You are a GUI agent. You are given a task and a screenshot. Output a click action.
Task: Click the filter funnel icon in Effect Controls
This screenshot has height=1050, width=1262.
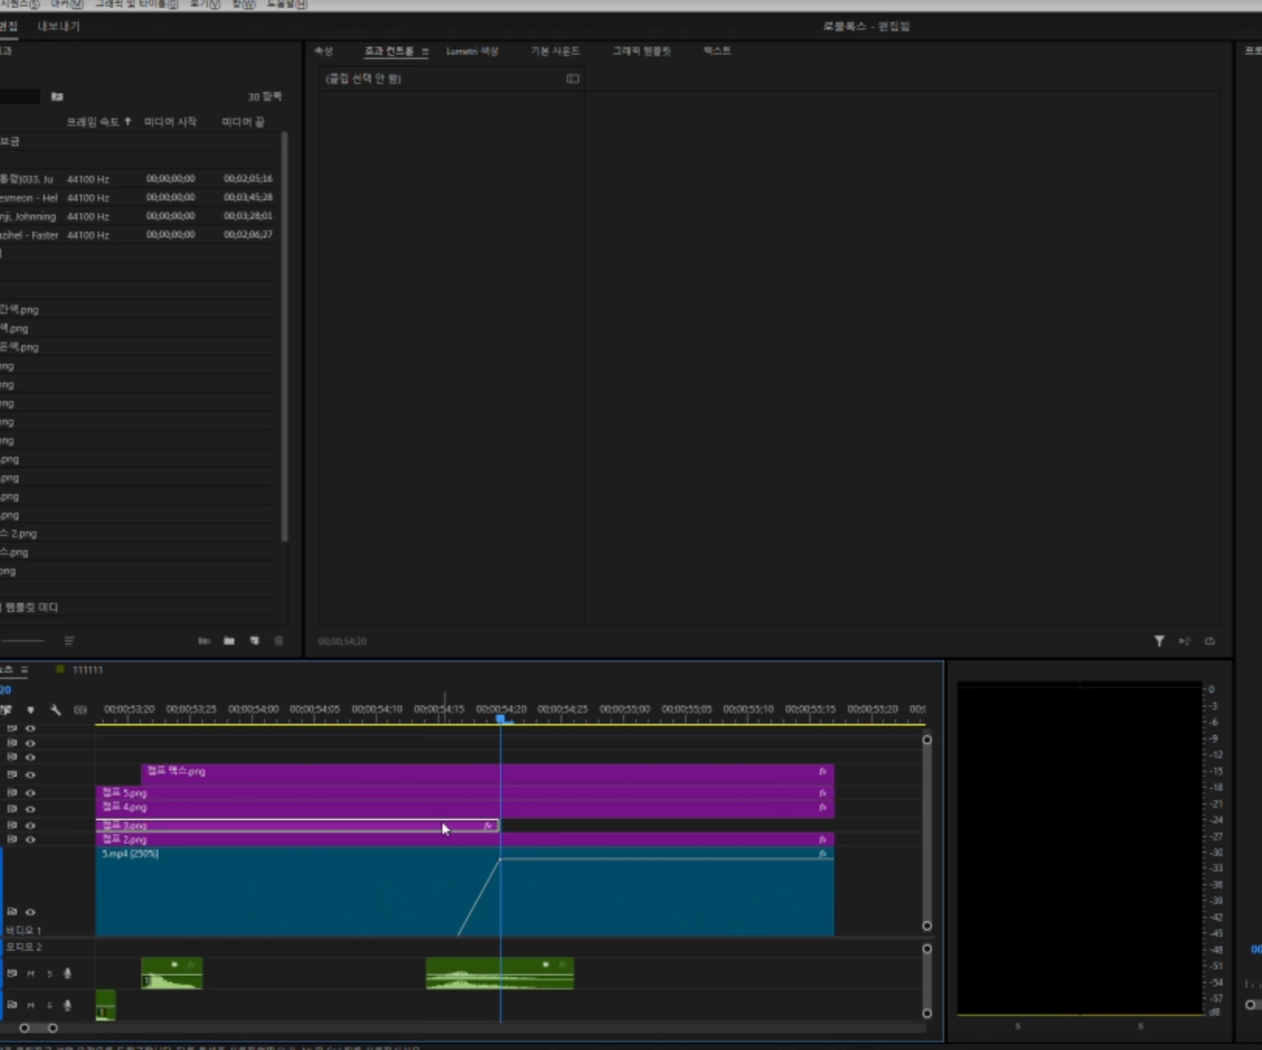[1159, 641]
